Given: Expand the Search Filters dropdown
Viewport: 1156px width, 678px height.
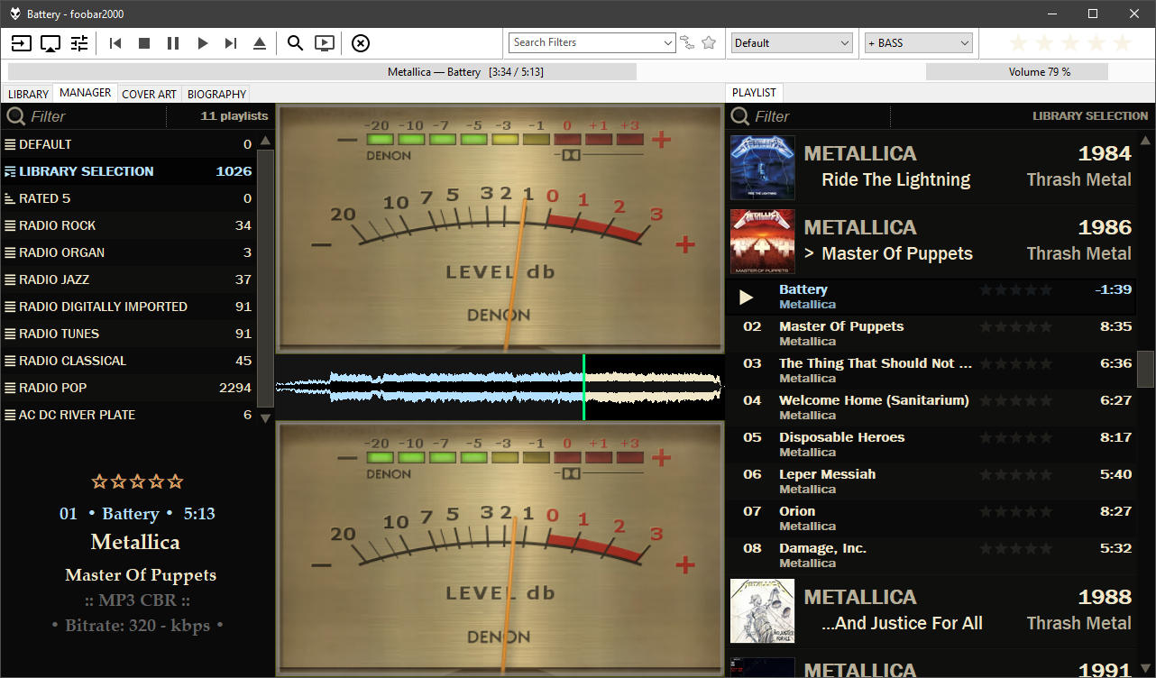Looking at the screenshot, I should 668,42.
